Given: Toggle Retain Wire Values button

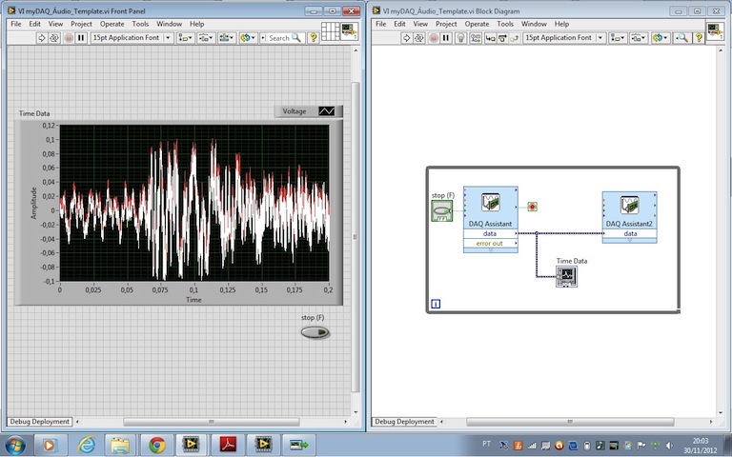Looking at the screenshot, I should pos(477,38).
